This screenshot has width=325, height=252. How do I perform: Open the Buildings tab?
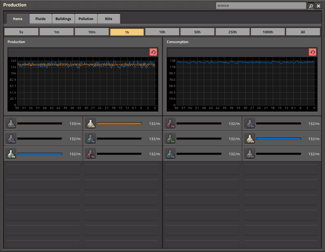pos(63,19)
